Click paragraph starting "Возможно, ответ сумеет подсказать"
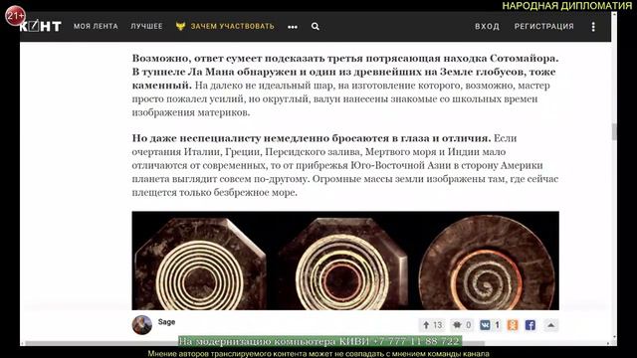 click(345, 86)
